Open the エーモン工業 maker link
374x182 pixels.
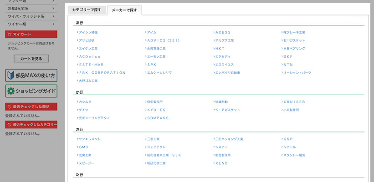coord(155,57)
